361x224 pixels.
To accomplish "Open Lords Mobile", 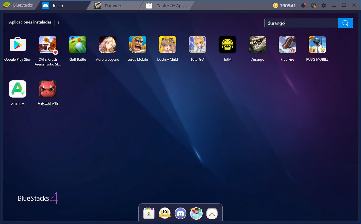I will (138, 44).
